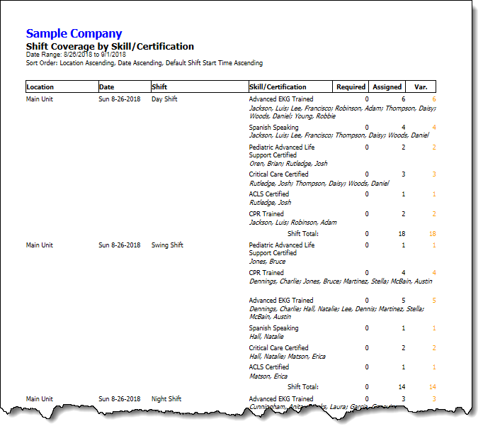Image resolution: width=483 pixels, height=436 pixels.
Task: Select the Shift Coverage by Skill/Certification heading
Action: pos(110,46)
